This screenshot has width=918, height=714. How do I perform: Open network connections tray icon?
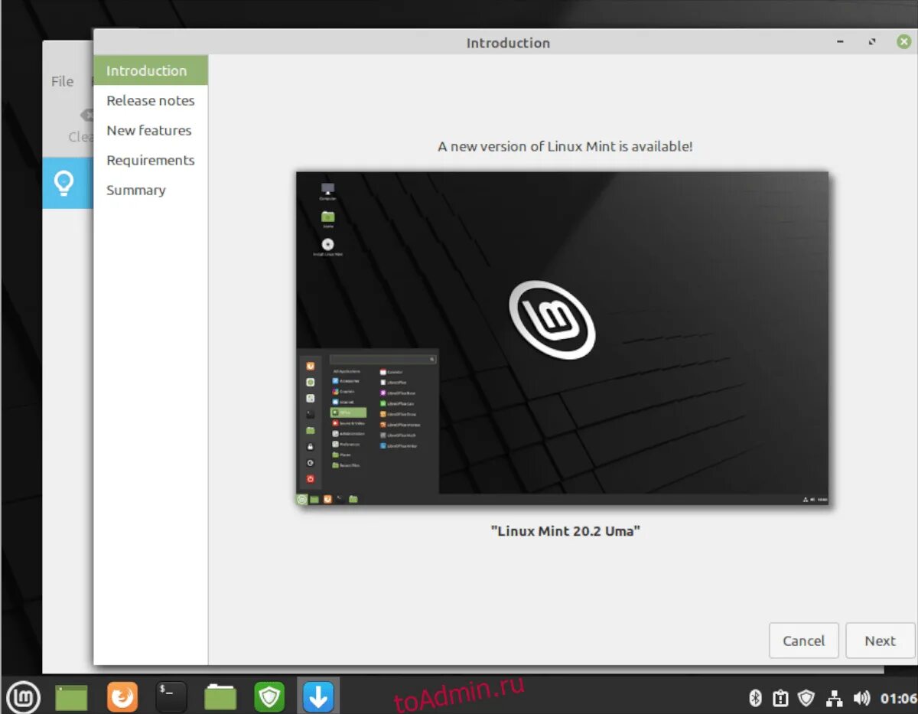click(835, 697)
